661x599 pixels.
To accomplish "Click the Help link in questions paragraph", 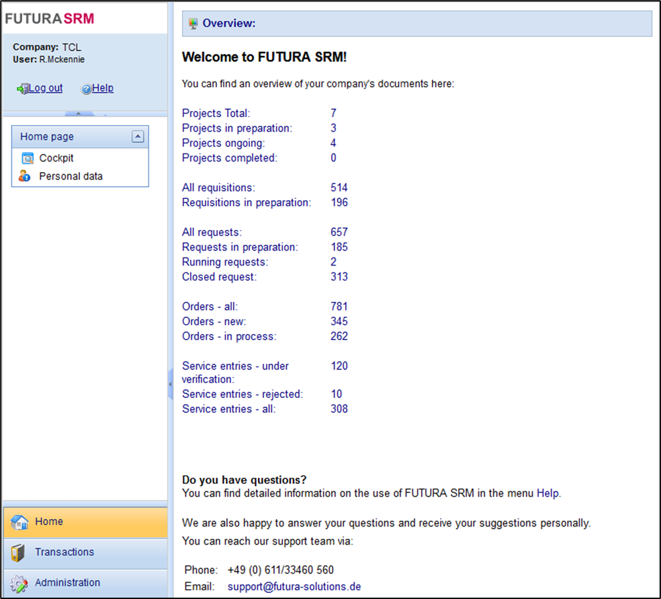I will click(547, 493).
